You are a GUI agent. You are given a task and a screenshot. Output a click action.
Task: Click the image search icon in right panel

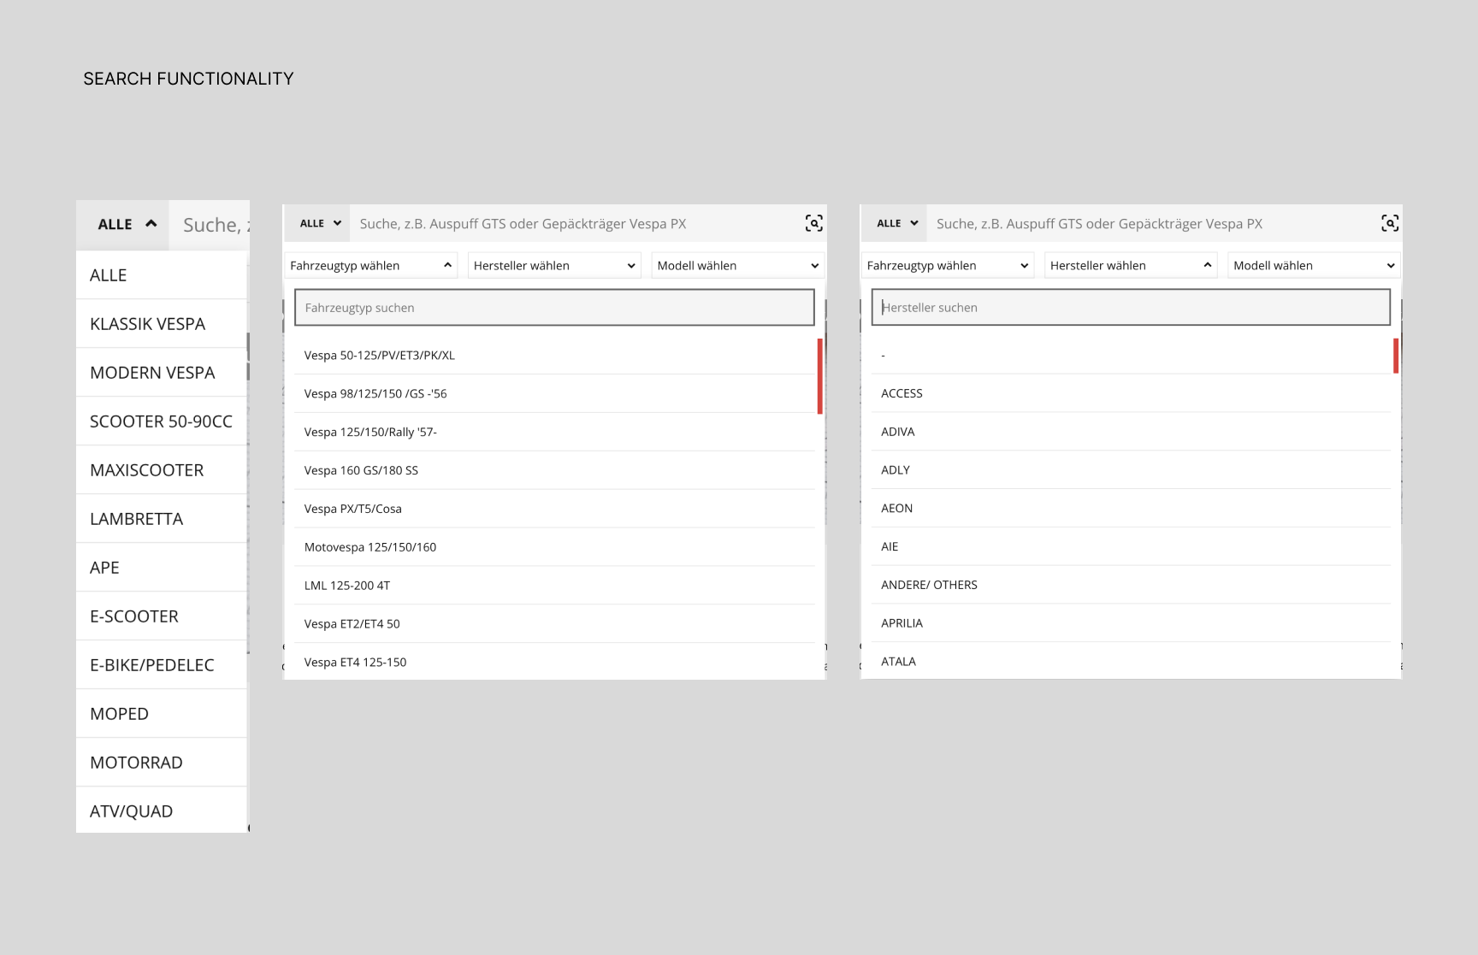pos(1390,223)
